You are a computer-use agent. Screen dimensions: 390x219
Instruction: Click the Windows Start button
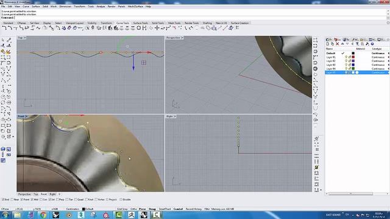tap(5, 215)
